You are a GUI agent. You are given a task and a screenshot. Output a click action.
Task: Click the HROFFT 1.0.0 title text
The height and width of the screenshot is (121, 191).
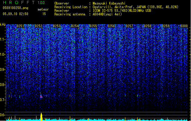[x=24, y=2]
